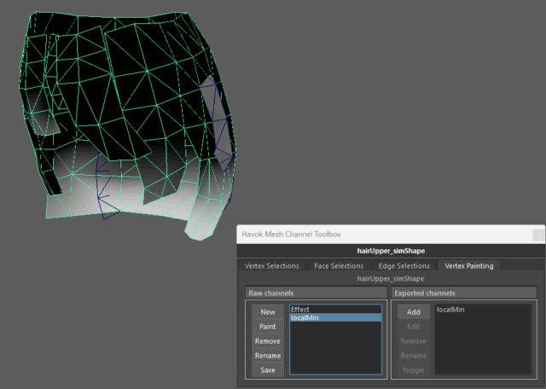Close the Havok Mesh Channel Toolbox window

(537, 234)
